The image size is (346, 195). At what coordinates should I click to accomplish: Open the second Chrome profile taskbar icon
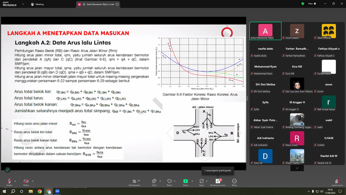(49, 191)
